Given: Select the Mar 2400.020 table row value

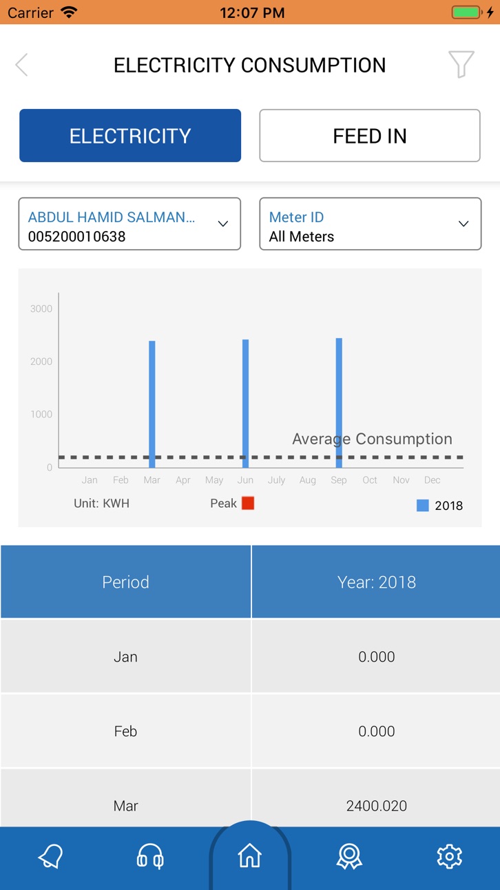Looking at the screenshot, I should tap(376, 805).
